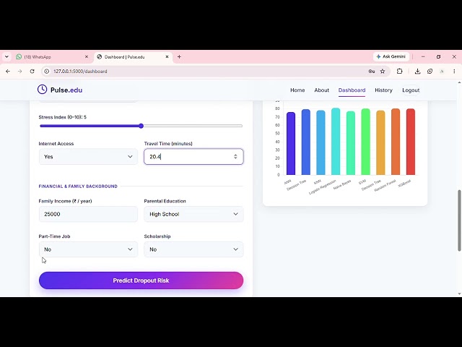Bookmark this page with the star icon

(383, 72)
